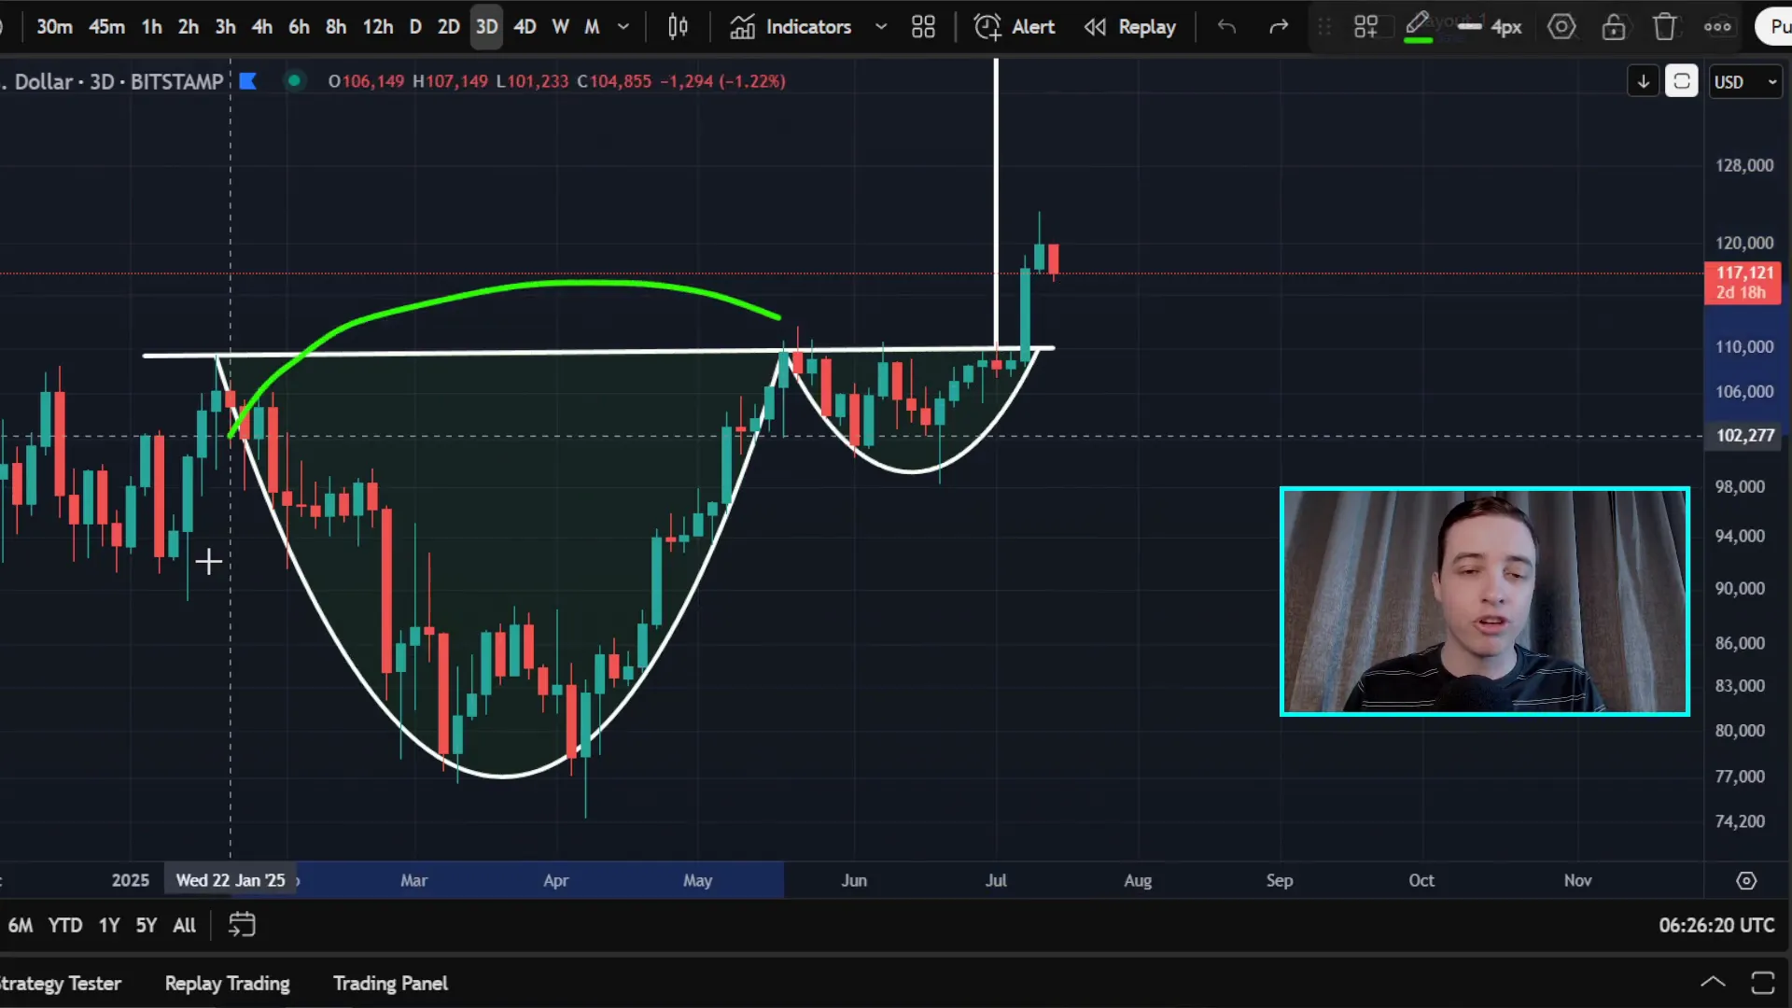Maximize the bottom panel
Screen dimensions: 1792x1008
(x=1763, y=982)
